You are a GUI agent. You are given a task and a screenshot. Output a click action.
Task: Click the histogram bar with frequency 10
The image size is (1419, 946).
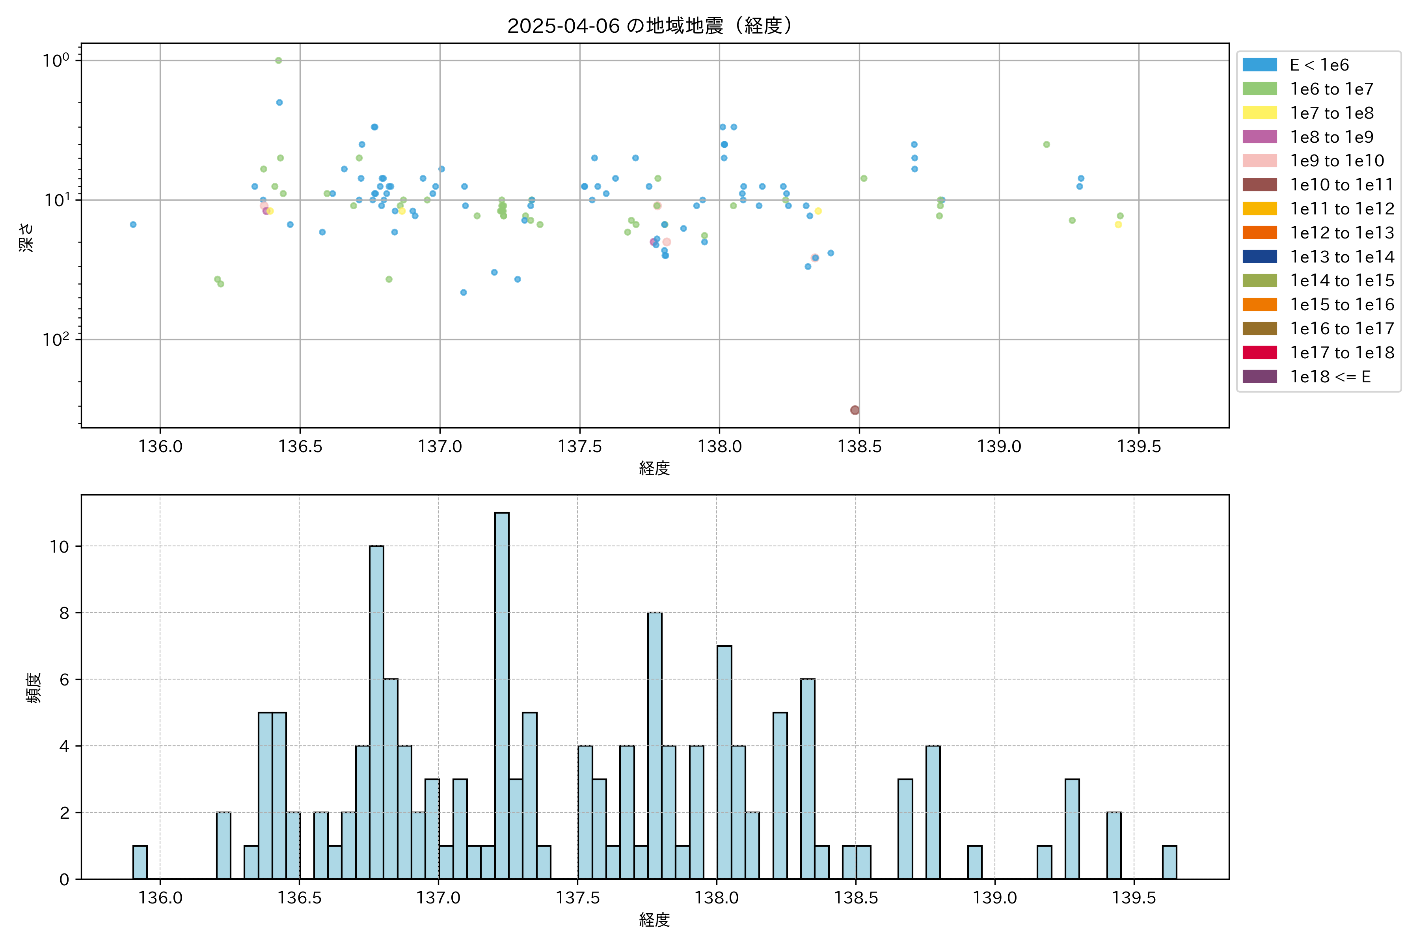(376, 712)
